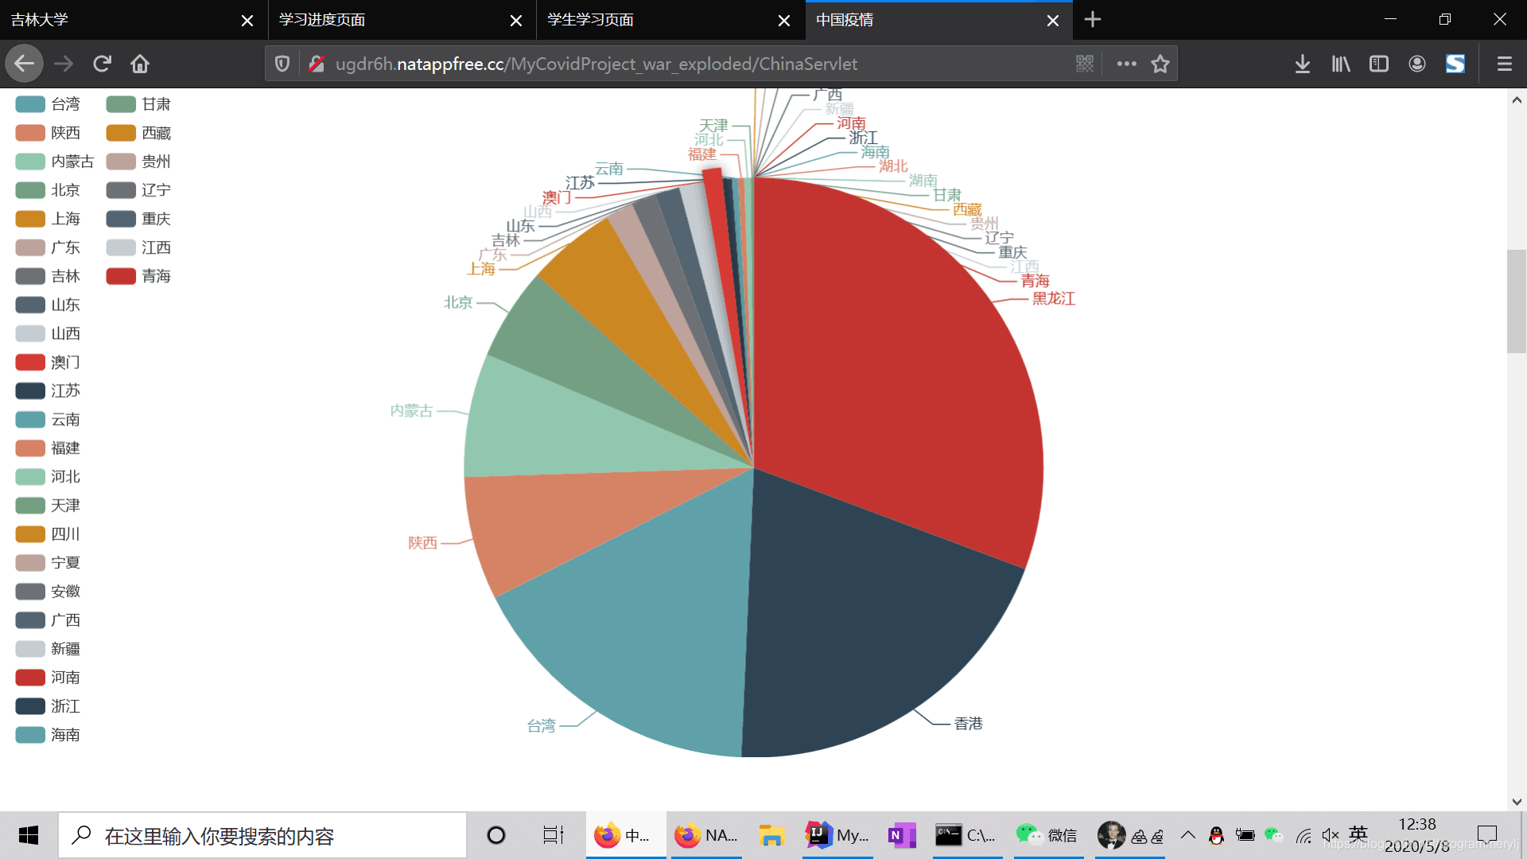Bookmark this page with star icon
The image size is (1527, 859).
(1160, 64)
